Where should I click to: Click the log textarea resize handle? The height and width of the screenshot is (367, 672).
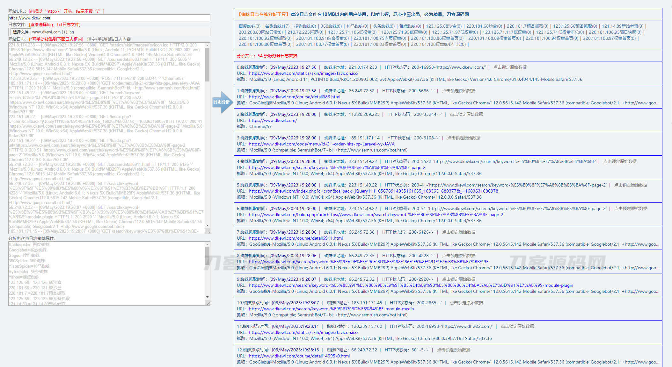click(208, 232)
